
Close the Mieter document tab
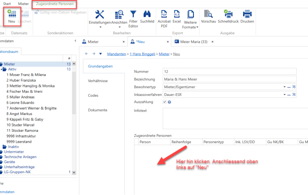click(124, 42)
